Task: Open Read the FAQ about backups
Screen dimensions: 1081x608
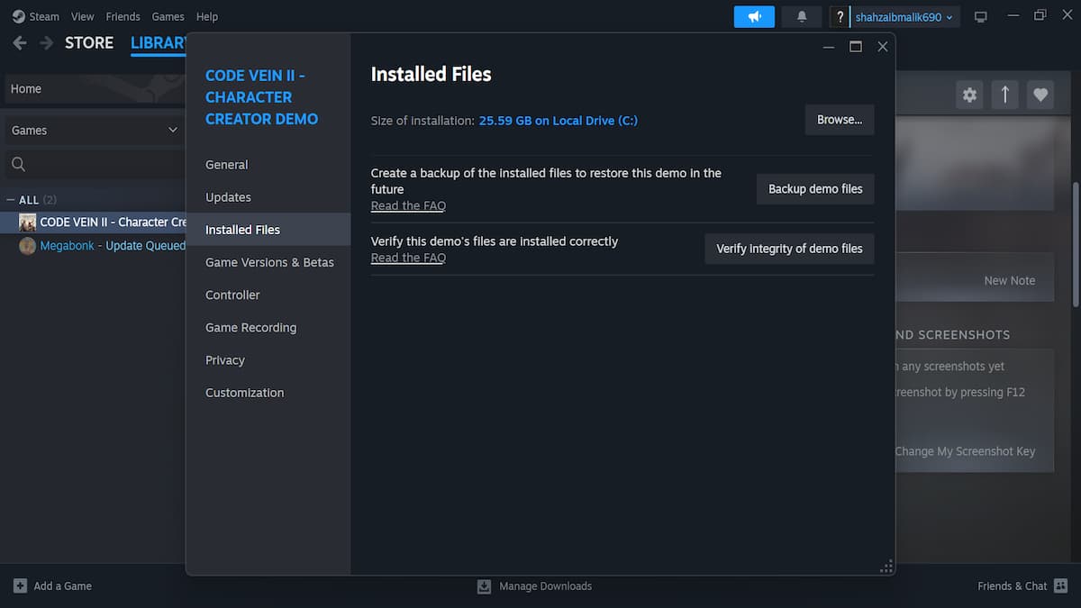Action: coord(408,205)
